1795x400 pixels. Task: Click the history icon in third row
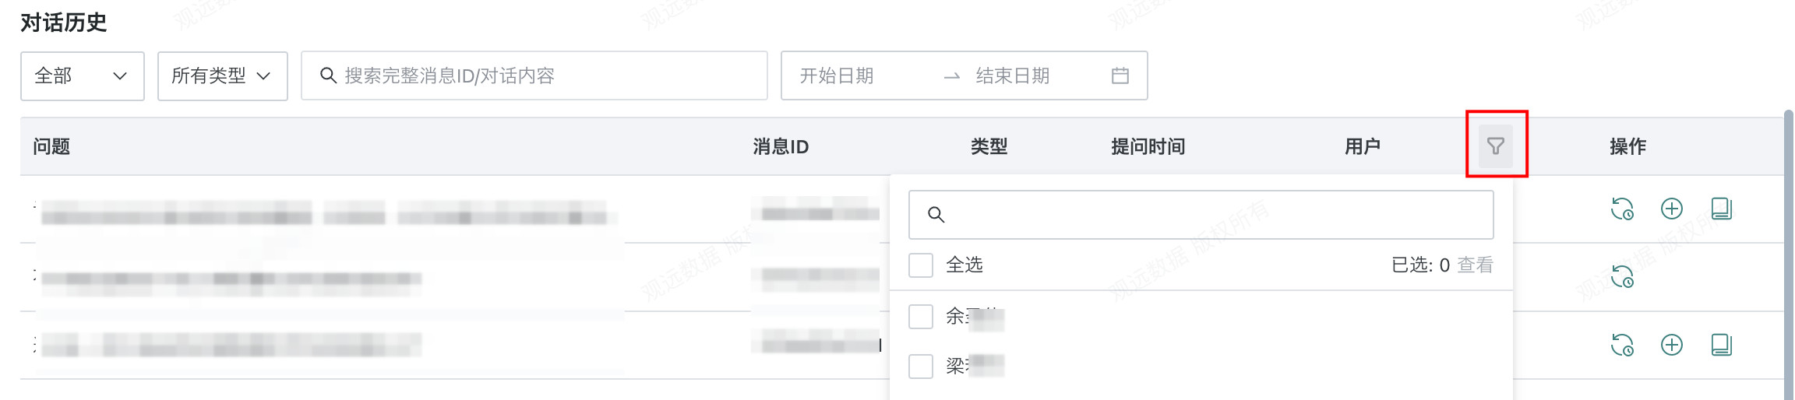1622,345
